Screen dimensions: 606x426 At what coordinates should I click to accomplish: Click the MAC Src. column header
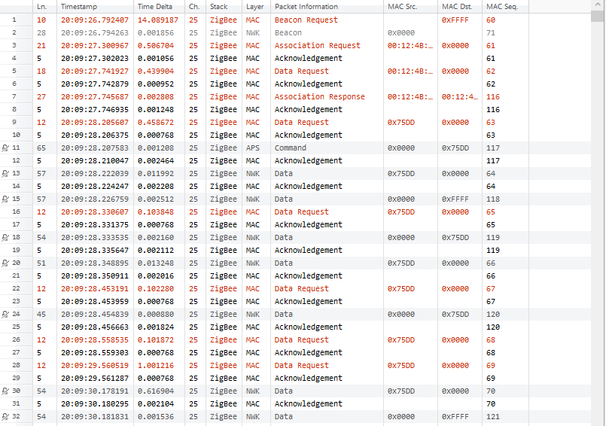coord(410,7)
